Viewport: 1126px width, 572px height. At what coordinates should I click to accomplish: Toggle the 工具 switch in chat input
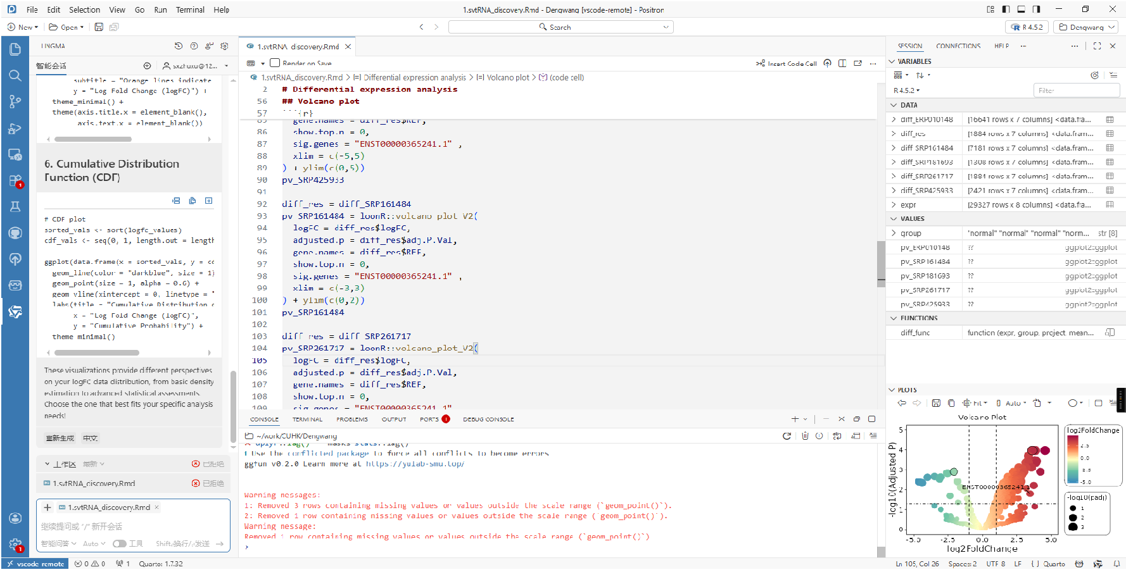[119, 544]
